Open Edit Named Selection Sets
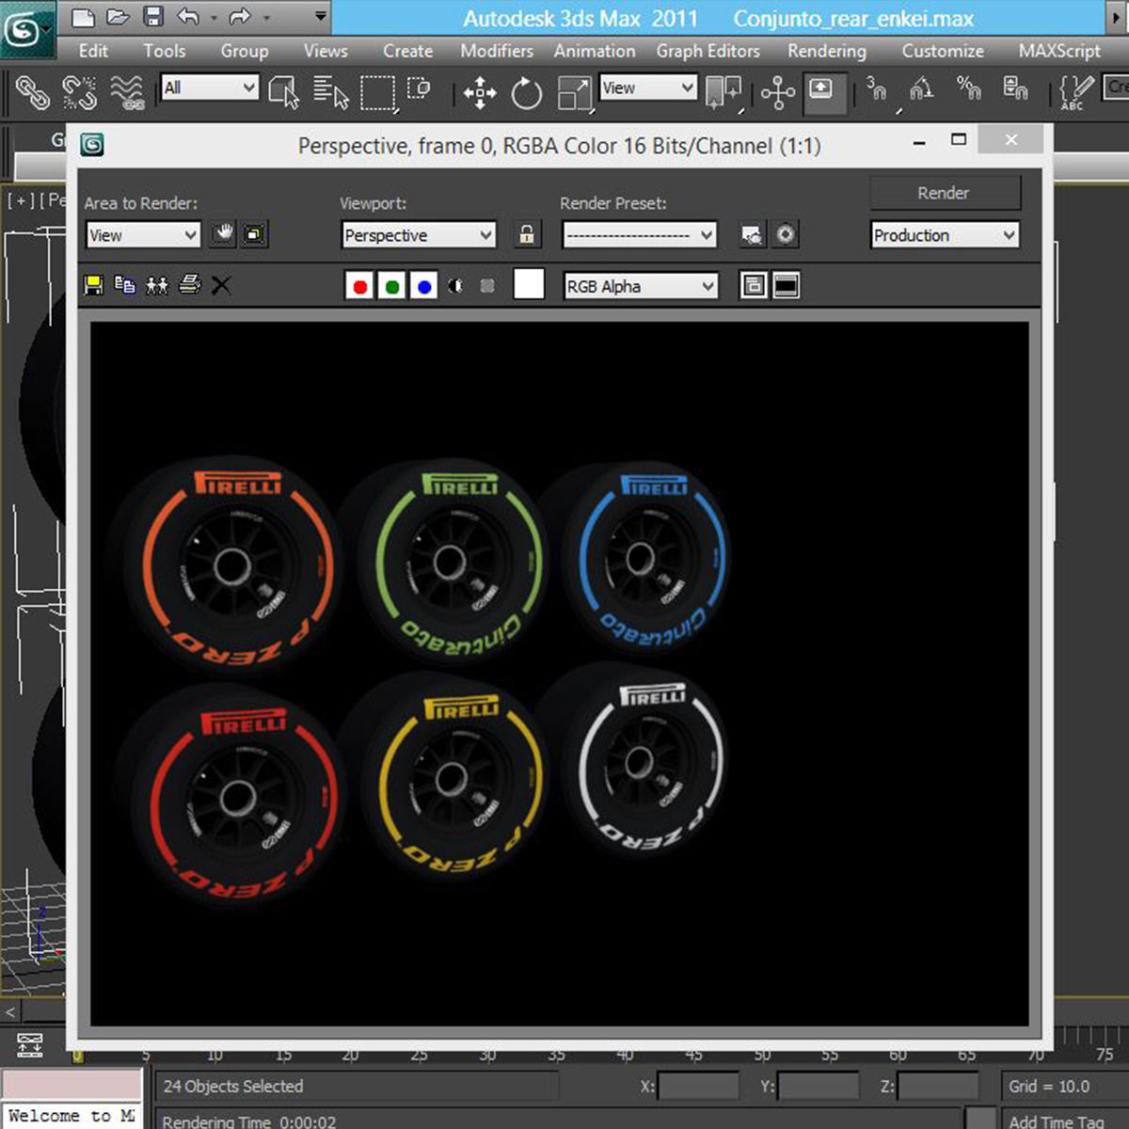 1075,91
